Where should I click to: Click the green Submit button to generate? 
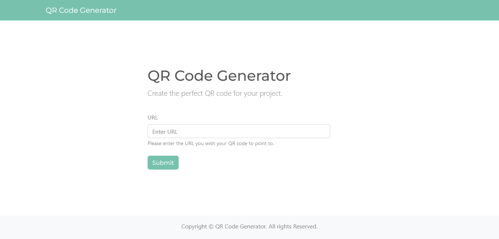[x=163, y=163]
